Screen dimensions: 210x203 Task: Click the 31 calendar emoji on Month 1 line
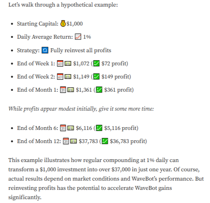63,90
